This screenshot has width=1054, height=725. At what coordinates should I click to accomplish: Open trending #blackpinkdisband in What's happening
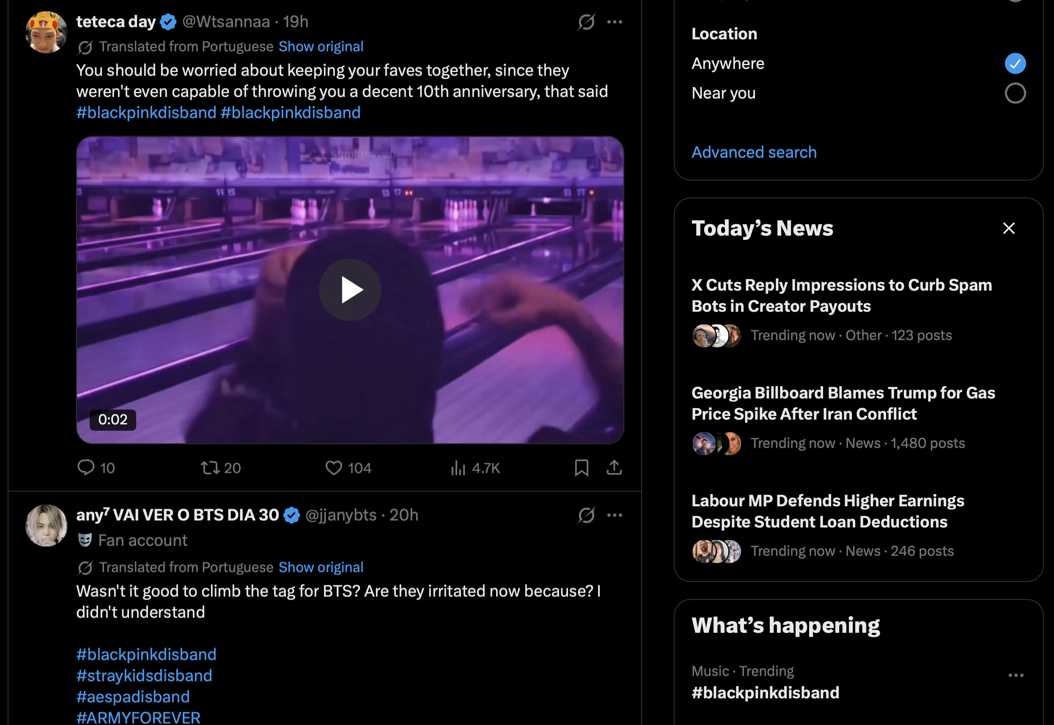(765, 693)
